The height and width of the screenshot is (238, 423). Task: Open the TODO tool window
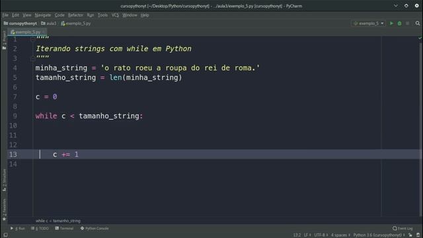click(x=40, y=228)
